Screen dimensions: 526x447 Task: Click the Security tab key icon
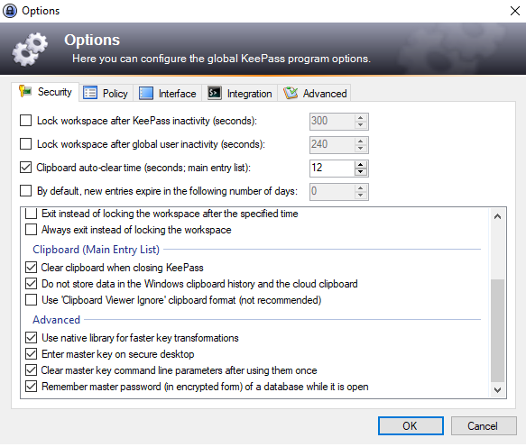(x=25, y=91)
